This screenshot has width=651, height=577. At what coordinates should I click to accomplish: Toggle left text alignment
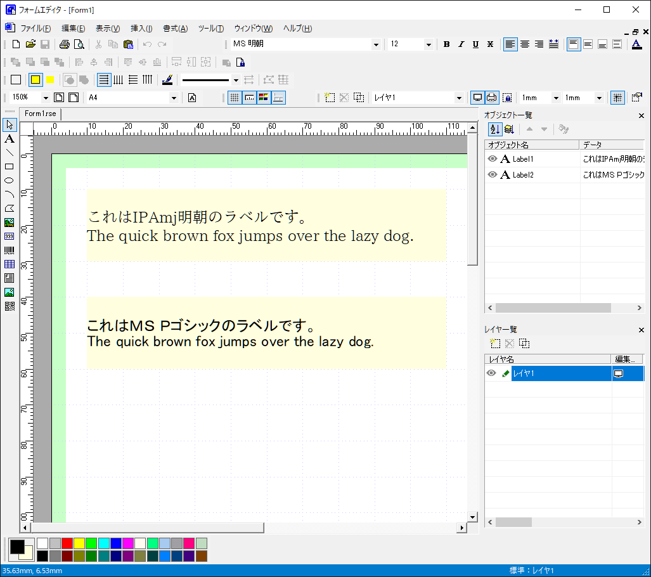pyautogui.click(x=510, y=44)
